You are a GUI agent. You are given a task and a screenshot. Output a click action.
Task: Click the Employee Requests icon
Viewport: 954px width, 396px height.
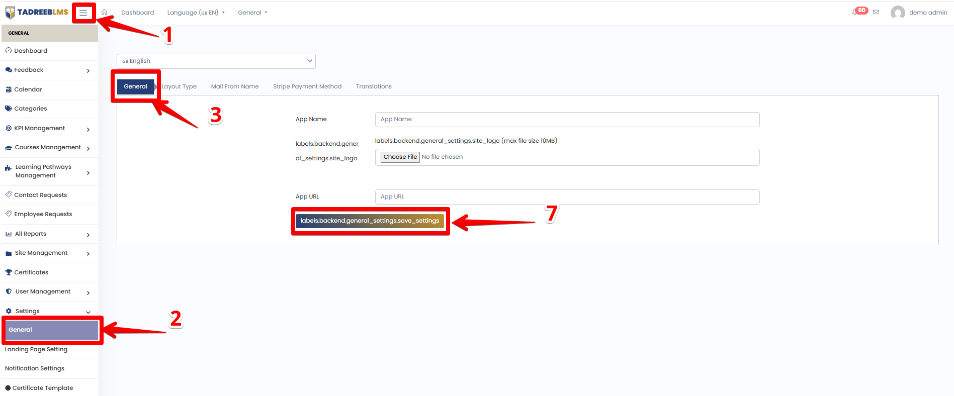point(9,214)
